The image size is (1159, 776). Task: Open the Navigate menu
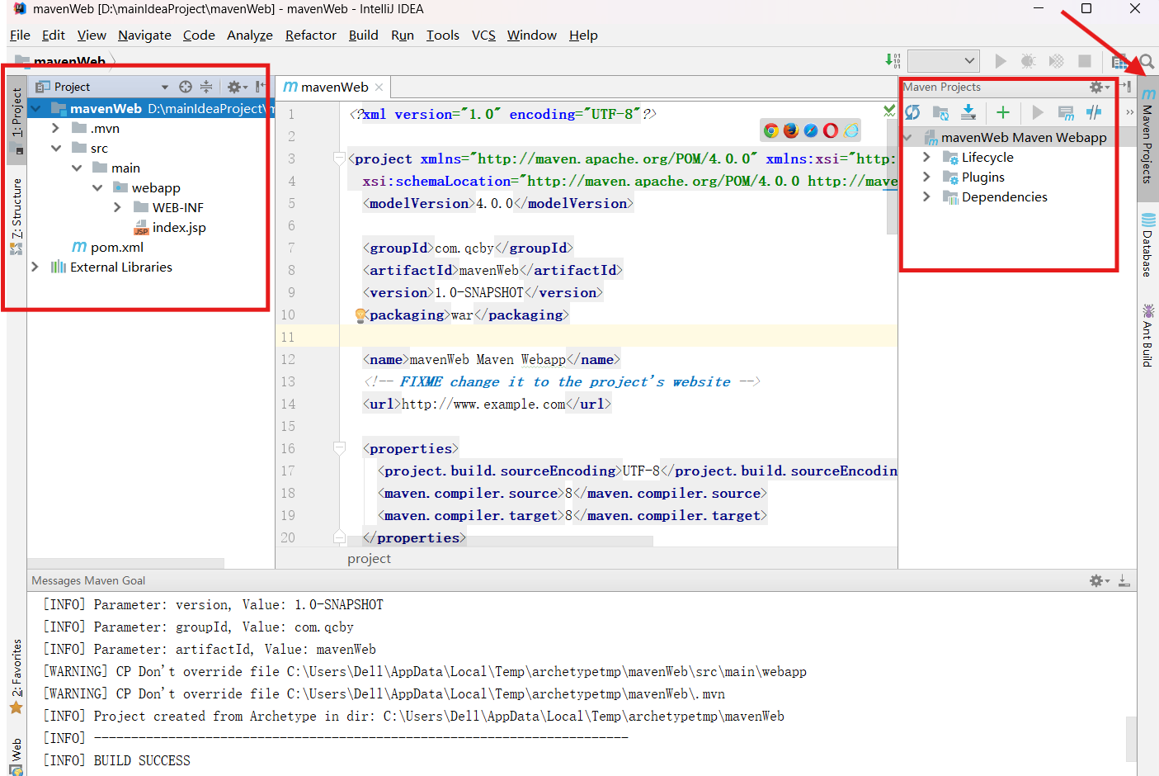[144, 35]
